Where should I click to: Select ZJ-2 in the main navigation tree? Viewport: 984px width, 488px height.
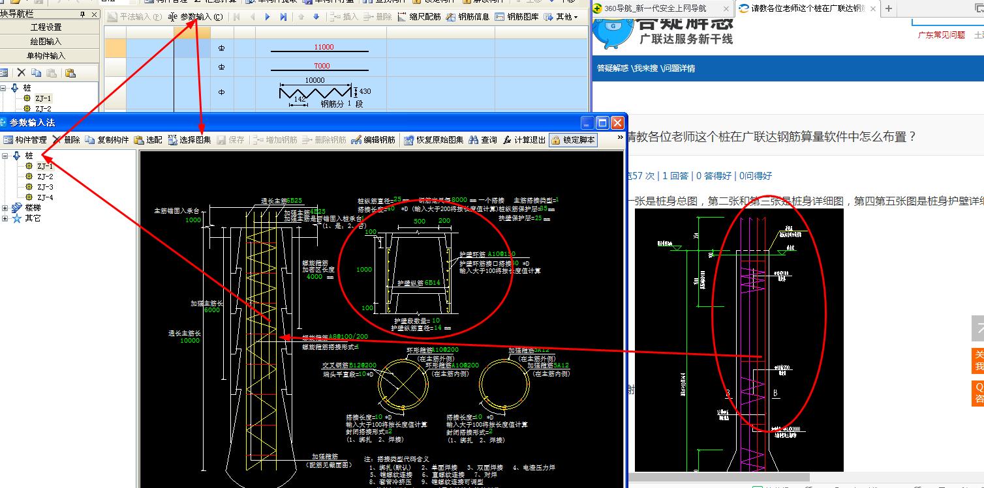(x=43, y=109)
